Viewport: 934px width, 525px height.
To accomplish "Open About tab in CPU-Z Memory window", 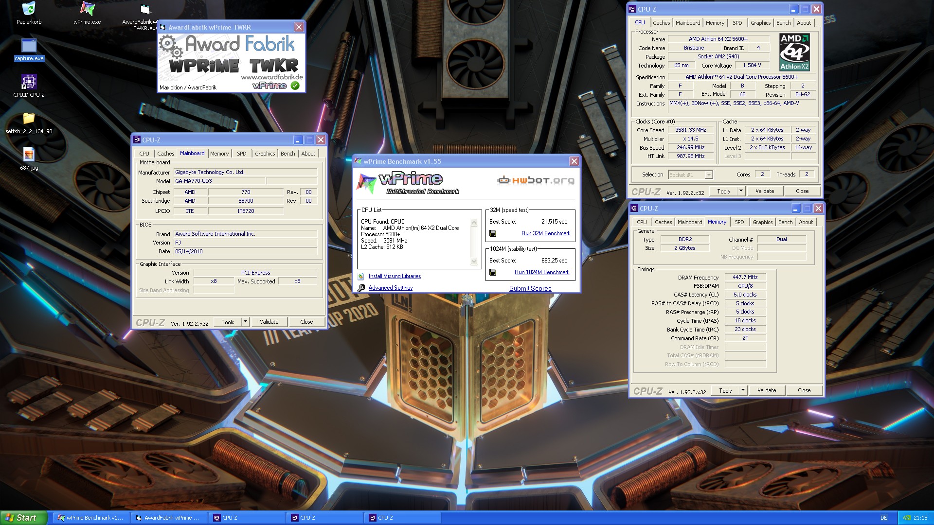I will point(806,222).
